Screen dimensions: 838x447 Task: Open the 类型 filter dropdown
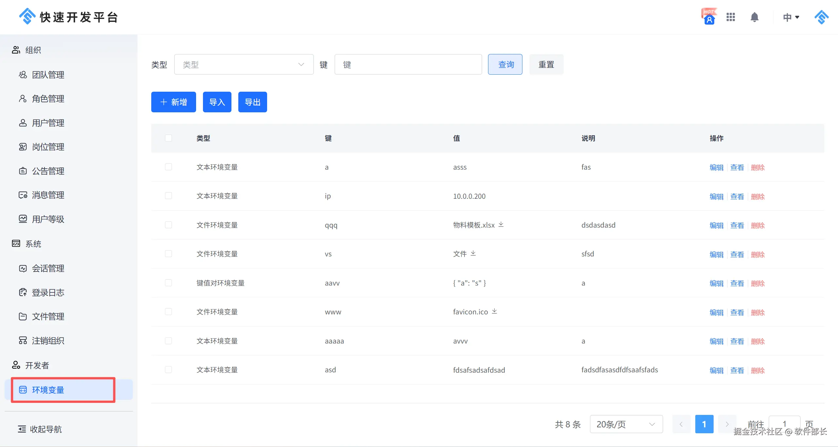click(244, 65)
